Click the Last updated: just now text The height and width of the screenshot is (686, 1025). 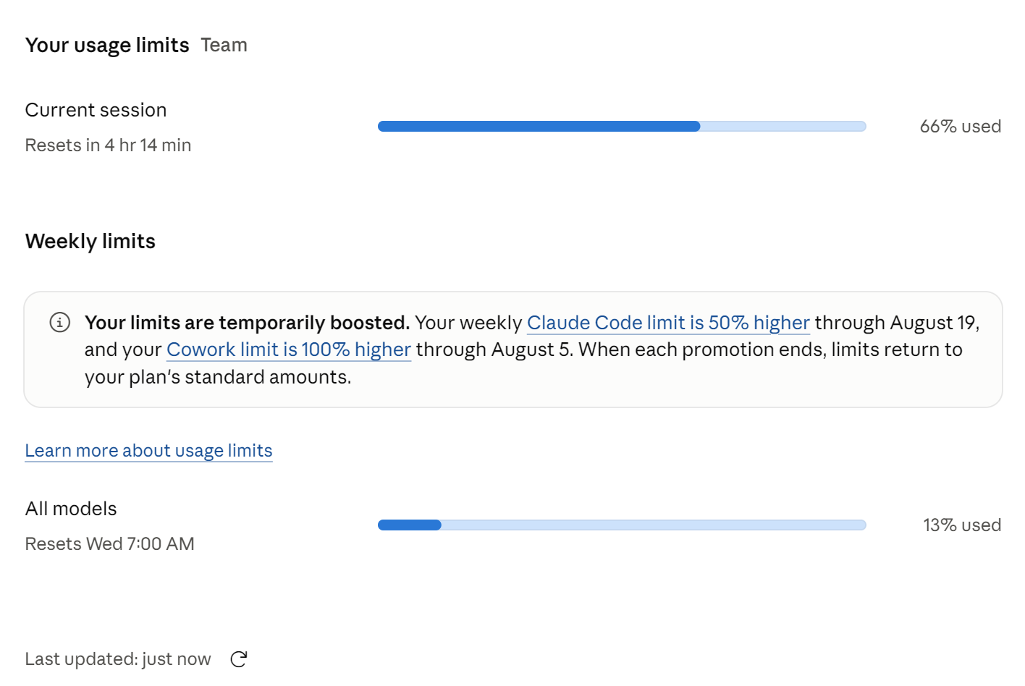click(x=118, y=659)
